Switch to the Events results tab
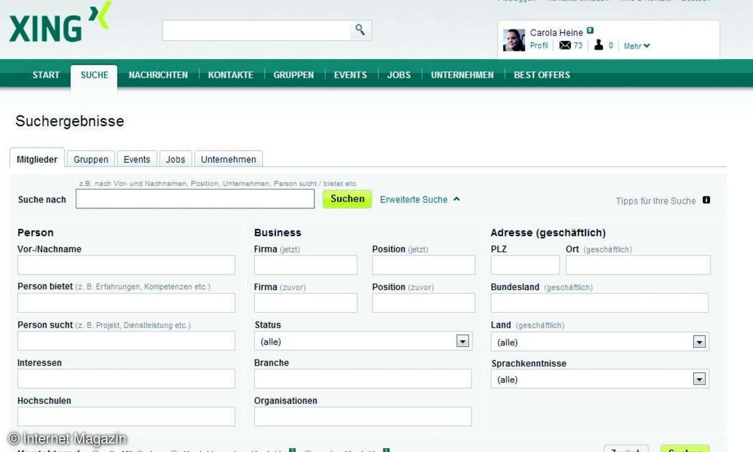 [x=137, y=159]
